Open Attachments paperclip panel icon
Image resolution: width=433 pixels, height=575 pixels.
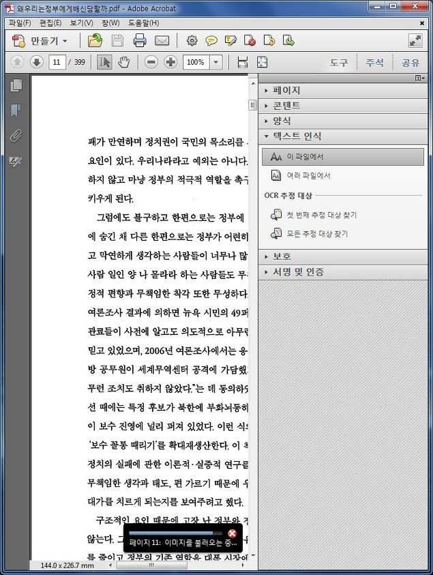pos(16,135)
